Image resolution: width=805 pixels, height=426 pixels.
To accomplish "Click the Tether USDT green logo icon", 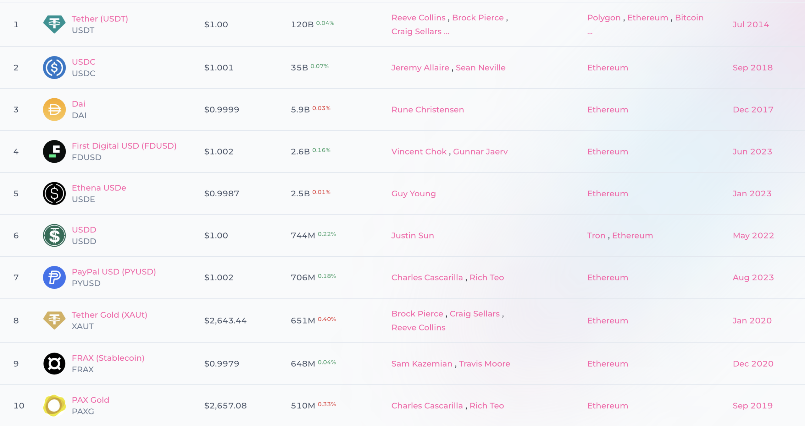I will (54, 24).
